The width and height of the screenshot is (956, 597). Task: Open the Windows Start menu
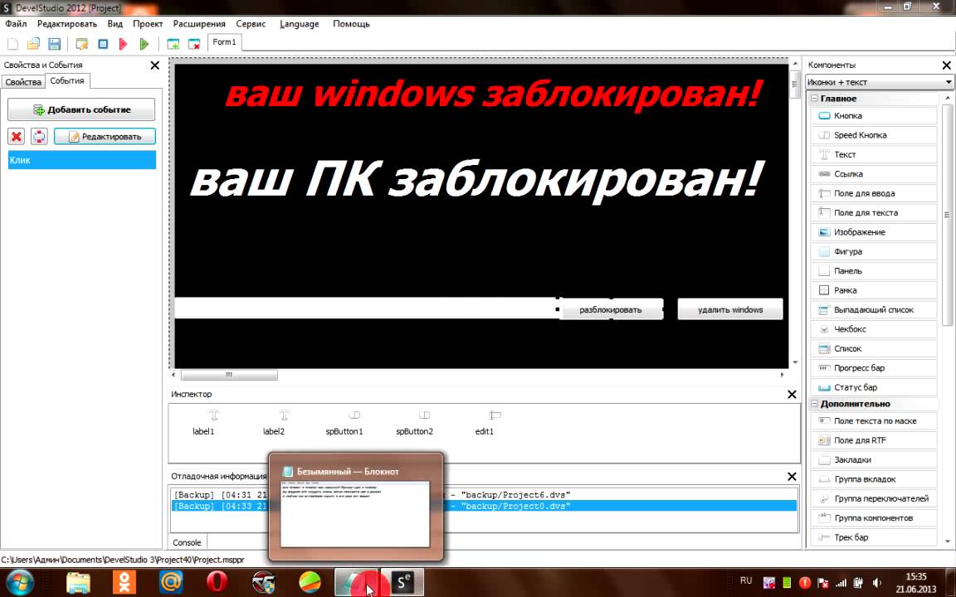(20, 582)
